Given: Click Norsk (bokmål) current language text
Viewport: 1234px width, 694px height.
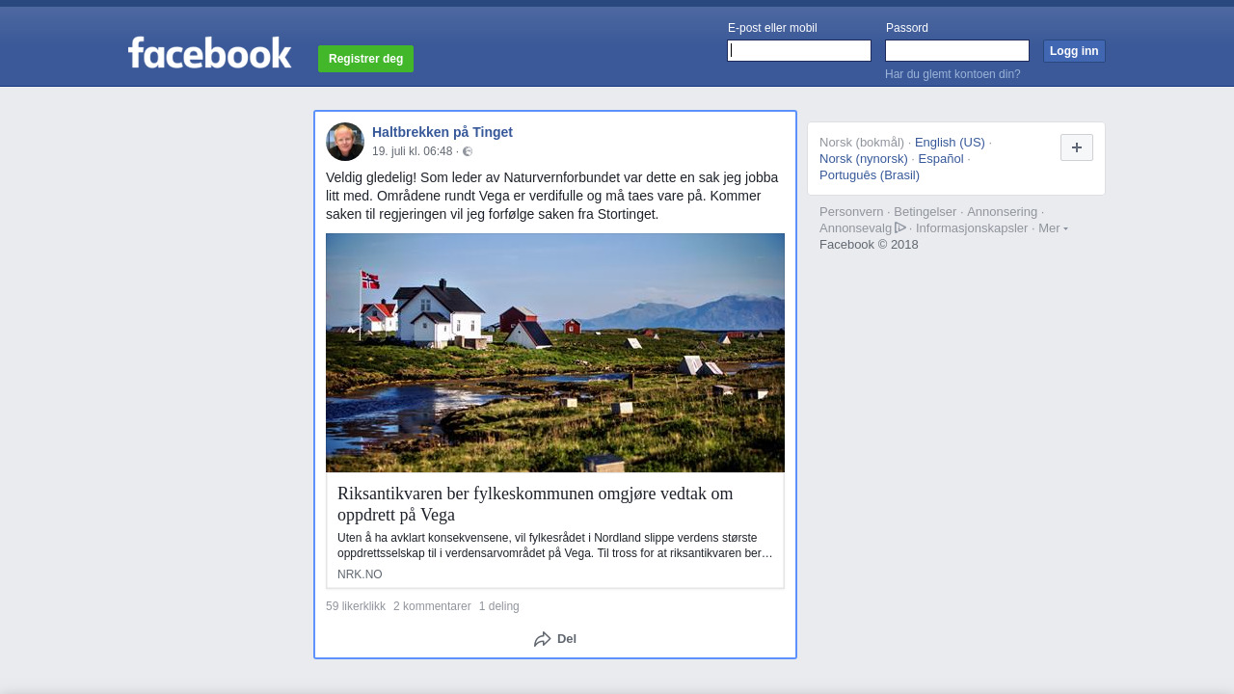Looking at the screenshot, I should 862,143.
